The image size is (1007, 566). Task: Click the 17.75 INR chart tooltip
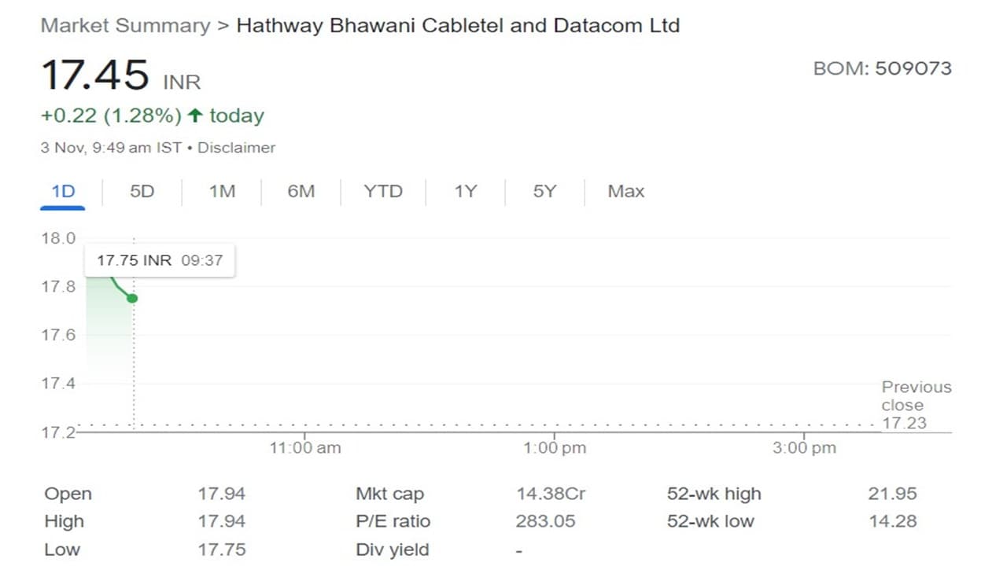coord(160,260)
